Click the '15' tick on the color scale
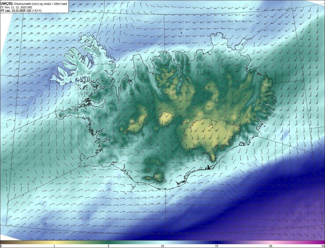 (217, 246)
